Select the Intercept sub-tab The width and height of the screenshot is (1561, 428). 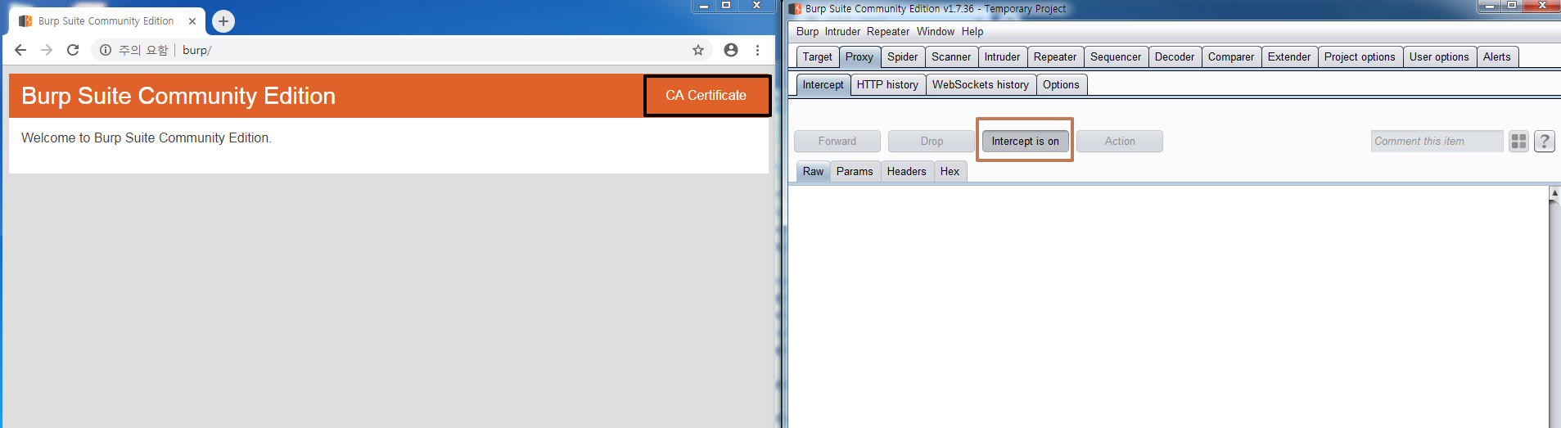(823, 84)
